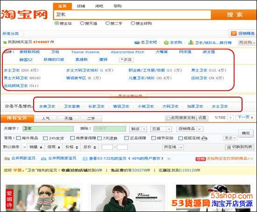This screenshot has width=257, height=212.
Task: Sort by 价格 toggle
Action: point(71,147)
